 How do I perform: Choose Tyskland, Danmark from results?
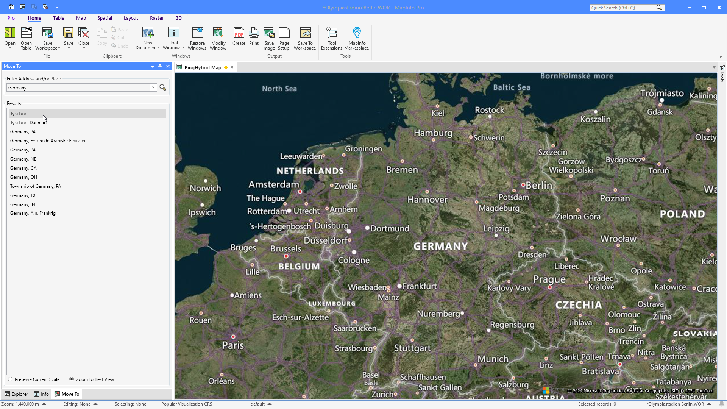[29, 123]
